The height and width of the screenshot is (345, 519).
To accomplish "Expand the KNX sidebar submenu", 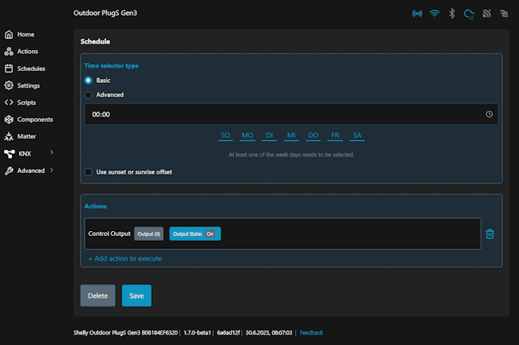I will 51,153.
